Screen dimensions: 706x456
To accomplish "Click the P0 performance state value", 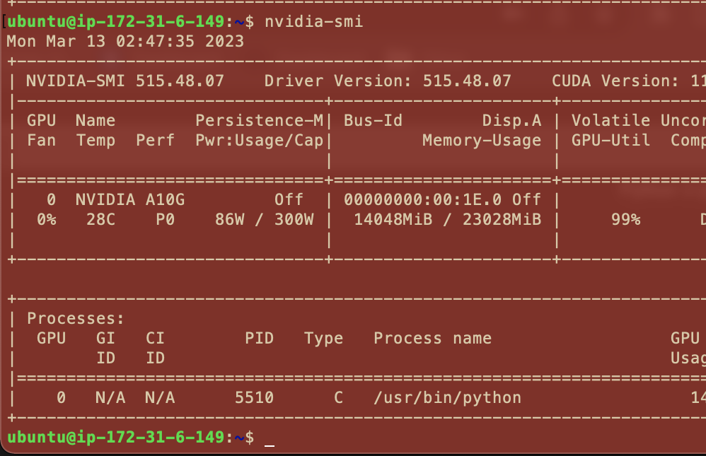I will pos(166,220).
